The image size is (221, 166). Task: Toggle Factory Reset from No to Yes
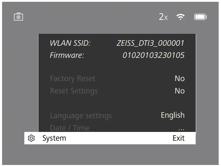click(x=180, y=78)
